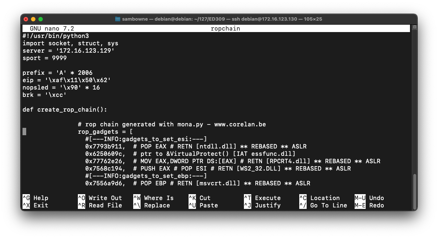Viewport: 438px width, 238px height.
Task: Click the 'gadgets_to_set_ebp' info comment
Action: [146, 176]
